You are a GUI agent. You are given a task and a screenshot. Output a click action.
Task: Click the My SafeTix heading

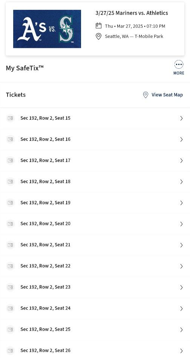coord(25,68)
